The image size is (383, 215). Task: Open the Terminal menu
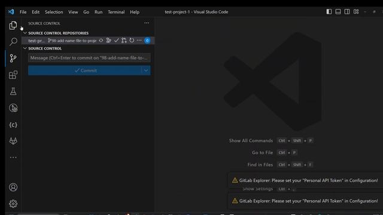116,12
